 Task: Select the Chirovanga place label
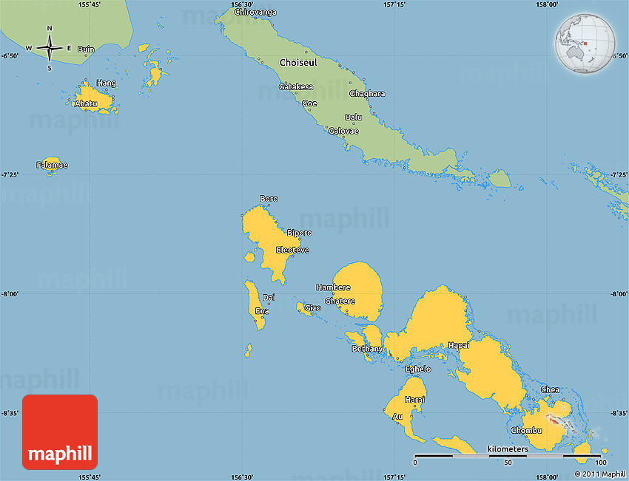(x=255, y=12)
